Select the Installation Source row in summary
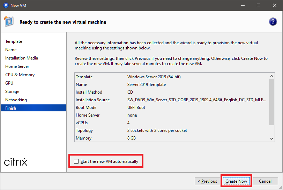The image size is (283, 190). point(171,100)
